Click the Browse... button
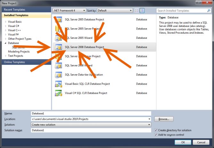The width and height of the screenshot is (214, 148). pos(164,119)
